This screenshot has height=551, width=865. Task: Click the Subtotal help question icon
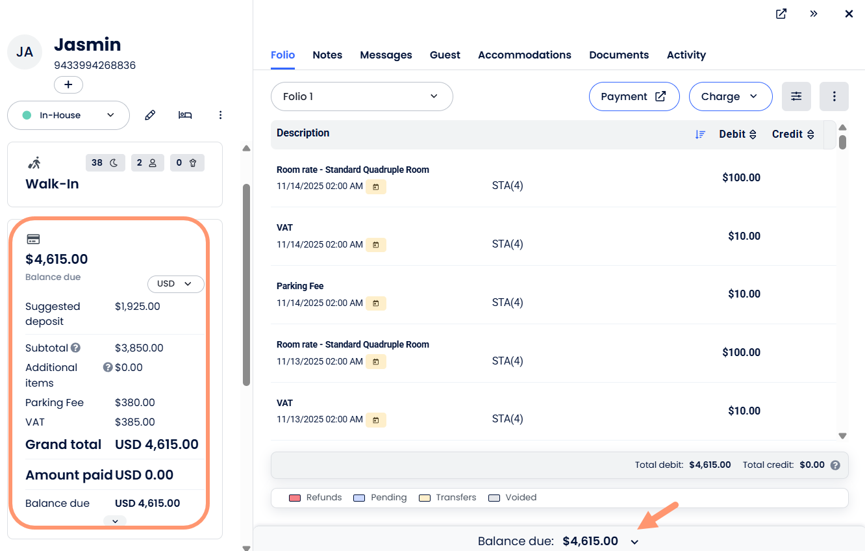[x=75, y=348]
